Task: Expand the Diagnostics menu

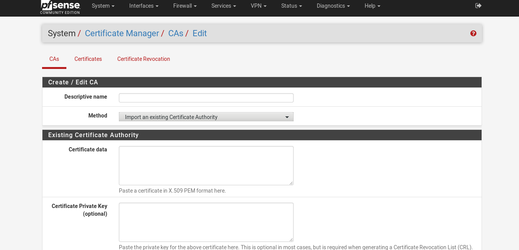Action: [x=333, y=6]
